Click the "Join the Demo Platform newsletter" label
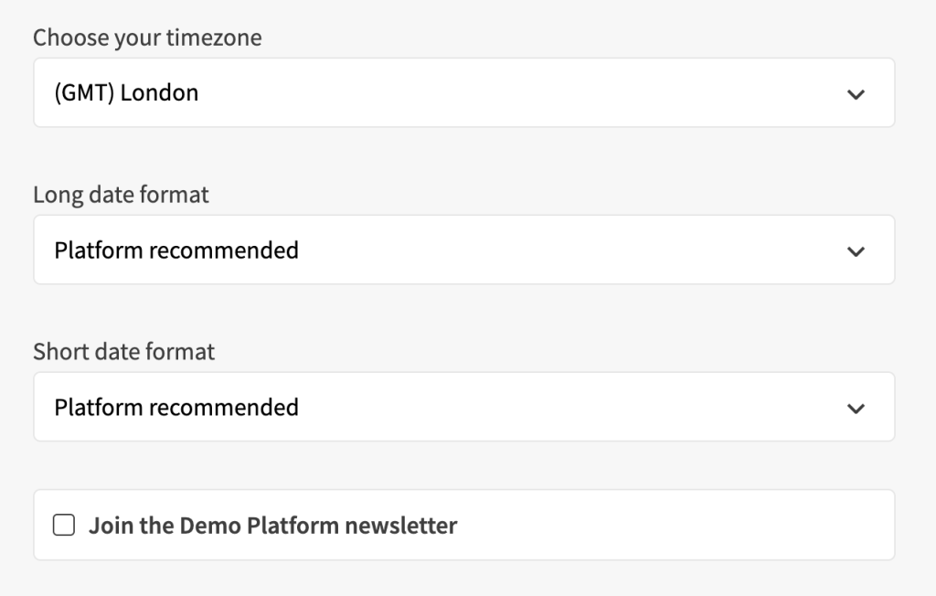The width and height of the screenshot is (936, 596). click(272, 526)
